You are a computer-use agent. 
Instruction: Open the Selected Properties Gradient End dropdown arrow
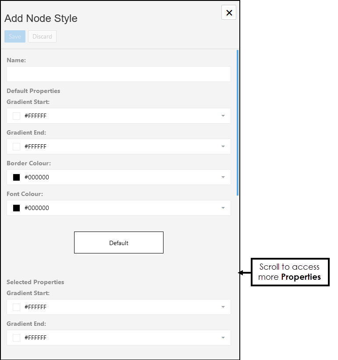[x=223, y=338]
